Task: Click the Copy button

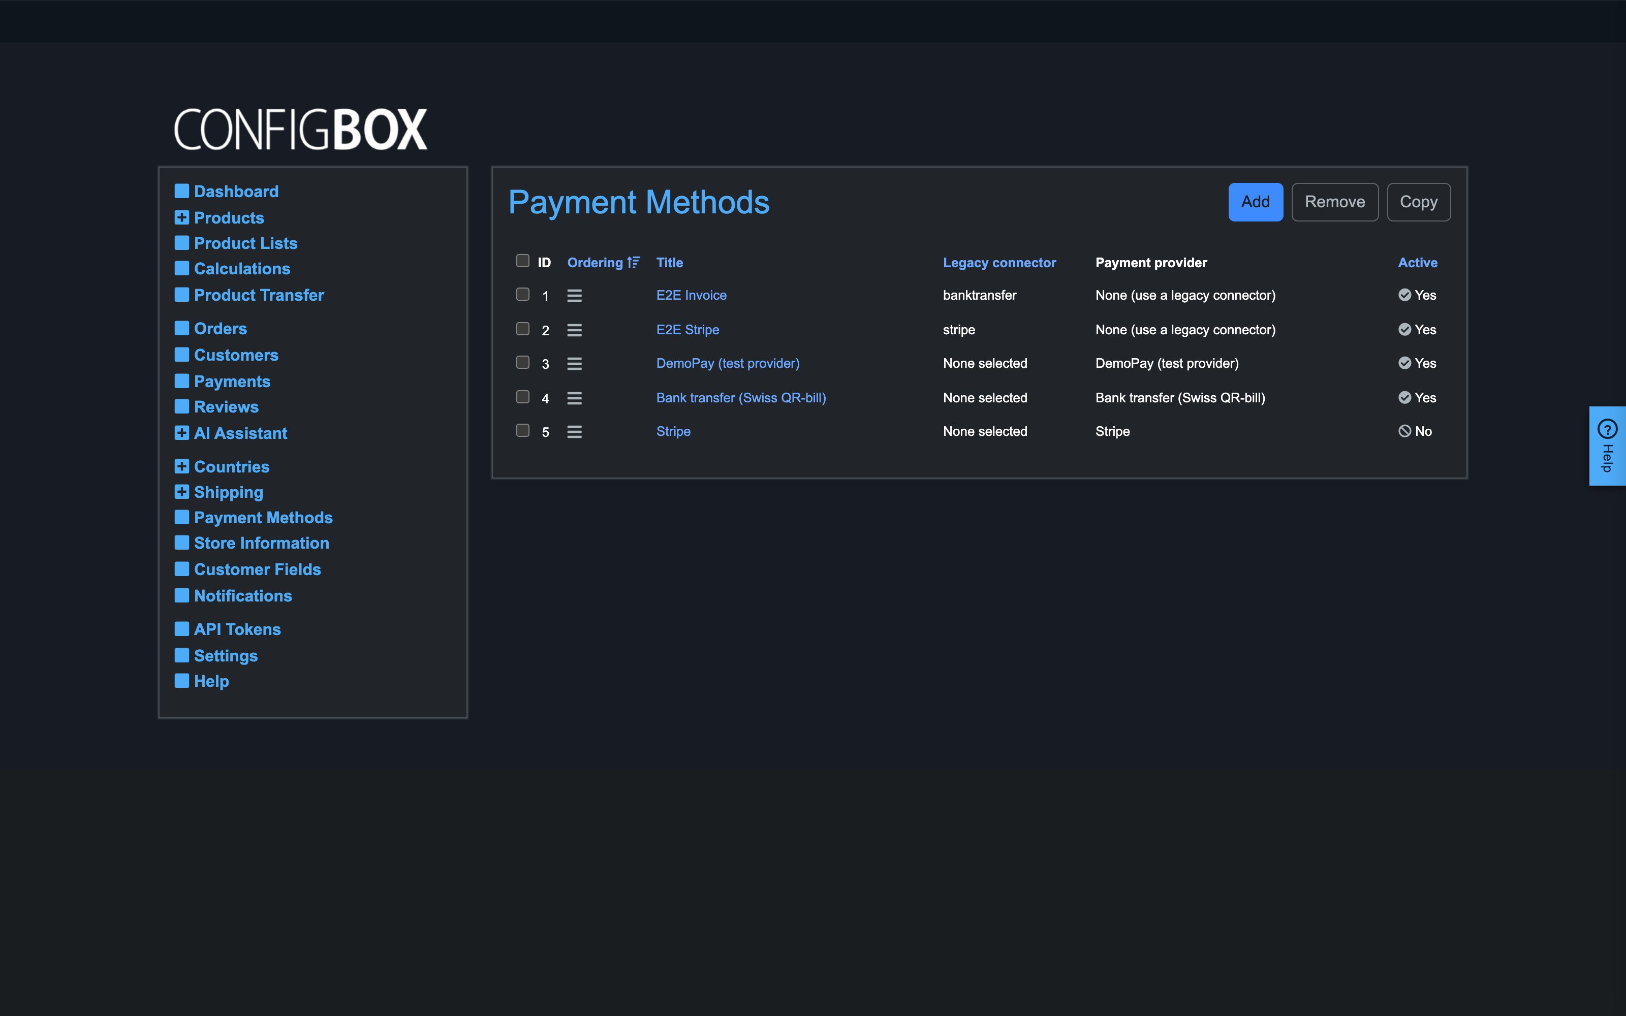Action: (1418, 202)
